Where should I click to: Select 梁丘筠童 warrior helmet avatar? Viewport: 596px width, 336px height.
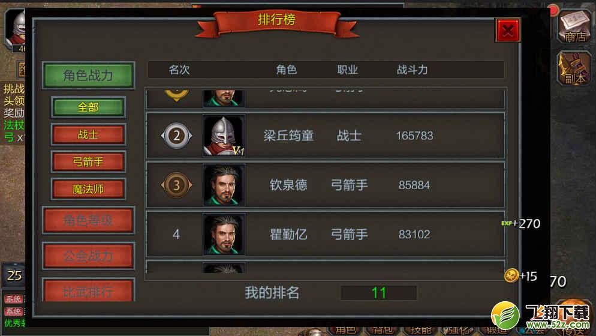pyautogui.click(x=224, y=136)
